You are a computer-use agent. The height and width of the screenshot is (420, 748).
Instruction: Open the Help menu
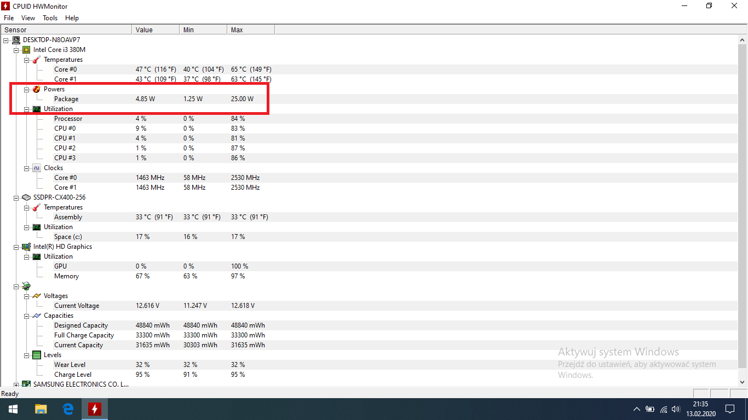[72, 18]
